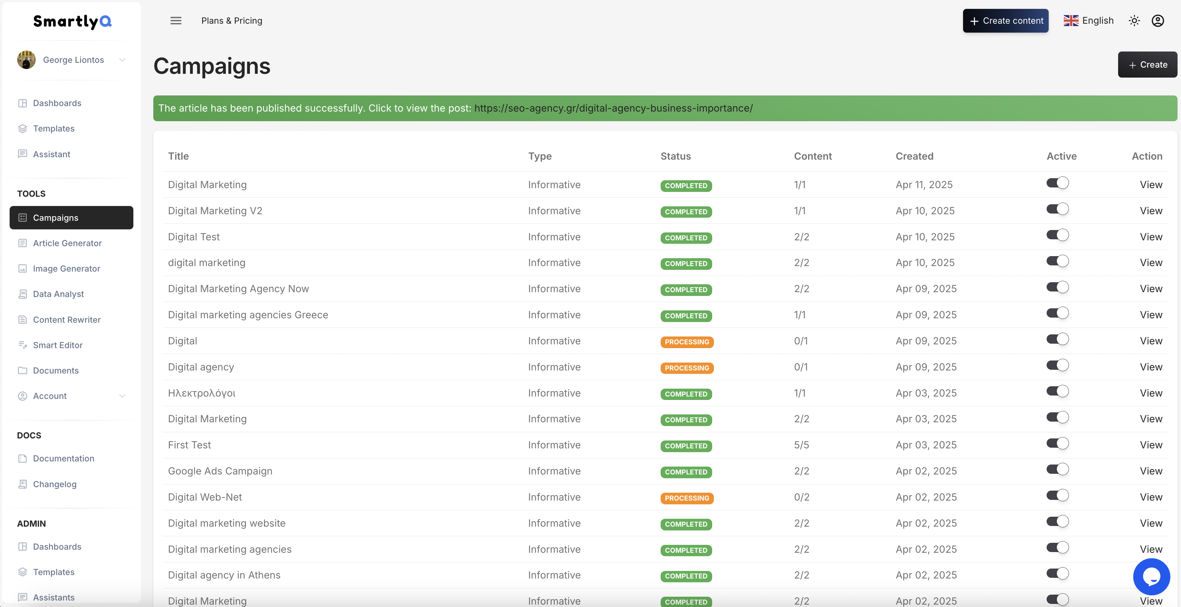Toggle light/dark theme sun icon
The image size is (1181, 607).
1134,21
